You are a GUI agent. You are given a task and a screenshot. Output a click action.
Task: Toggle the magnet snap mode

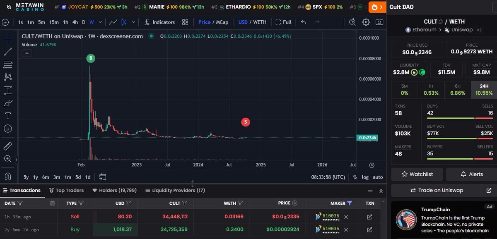coord(7,176)
